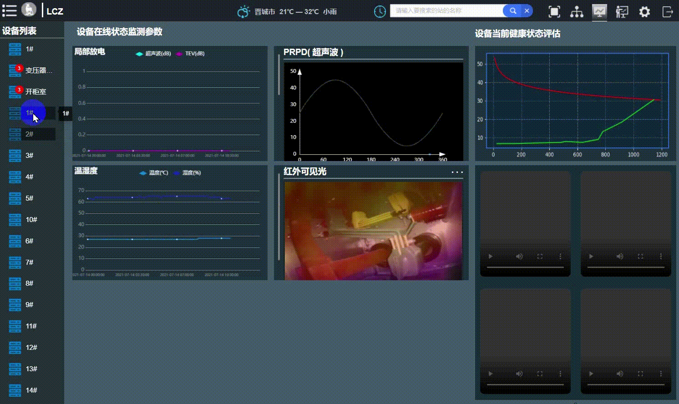This screenshot has width=679, height=404.
Task: Toggle the 湿度(%) legend in 温湿度 chart
Action: (187, 173)
